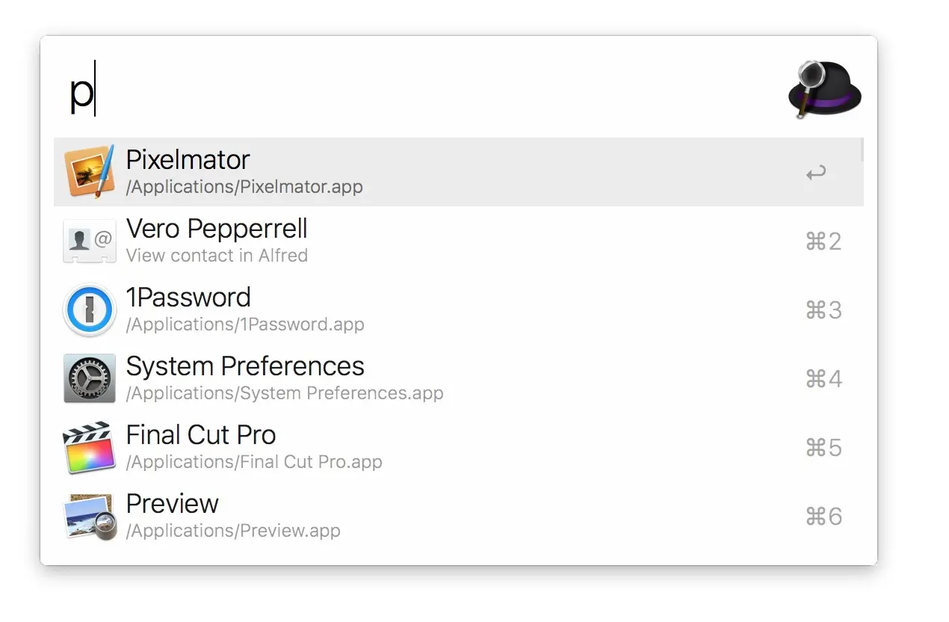Click the ⌘4 shortcut hint
The height and width of the screenshot is (622, 949).
(x=823, y=379)
